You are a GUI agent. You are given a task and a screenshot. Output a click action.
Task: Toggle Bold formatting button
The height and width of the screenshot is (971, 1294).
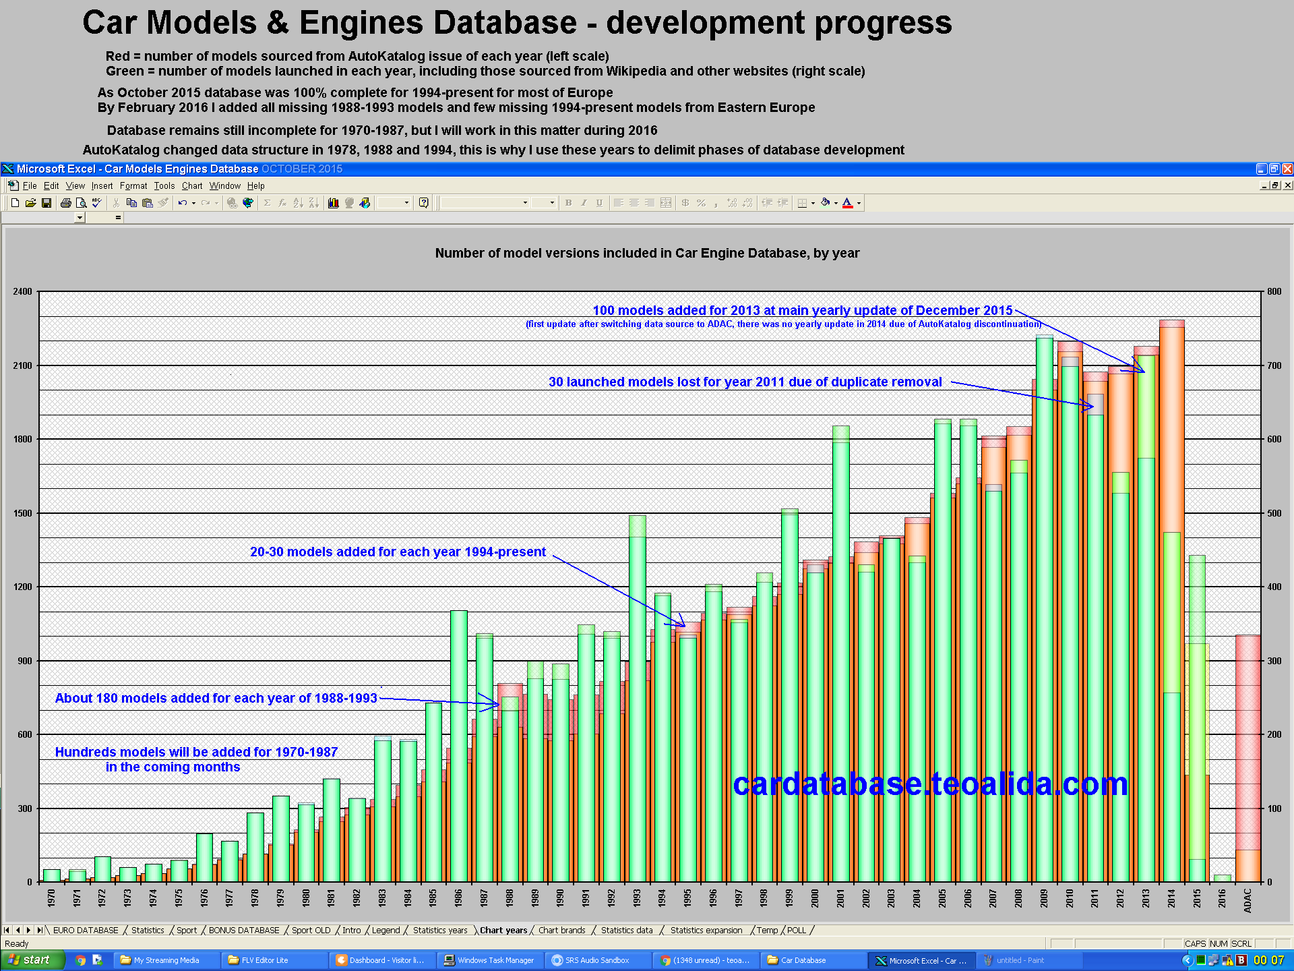(x=568, y=203)
